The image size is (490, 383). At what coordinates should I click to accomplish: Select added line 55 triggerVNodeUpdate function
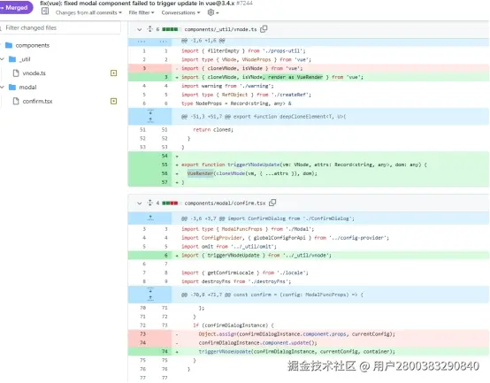coord(303,165)
